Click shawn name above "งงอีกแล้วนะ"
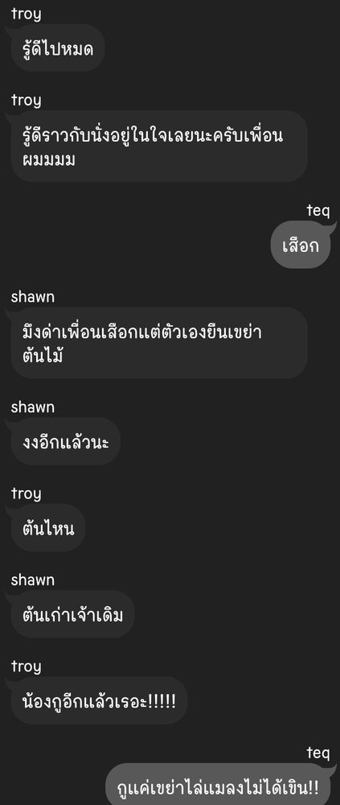 pyautogui.click(x=33, y=407)
